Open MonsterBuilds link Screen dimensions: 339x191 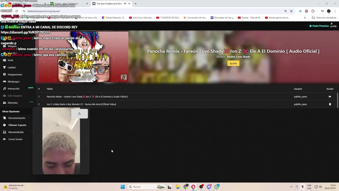[16, 132]
